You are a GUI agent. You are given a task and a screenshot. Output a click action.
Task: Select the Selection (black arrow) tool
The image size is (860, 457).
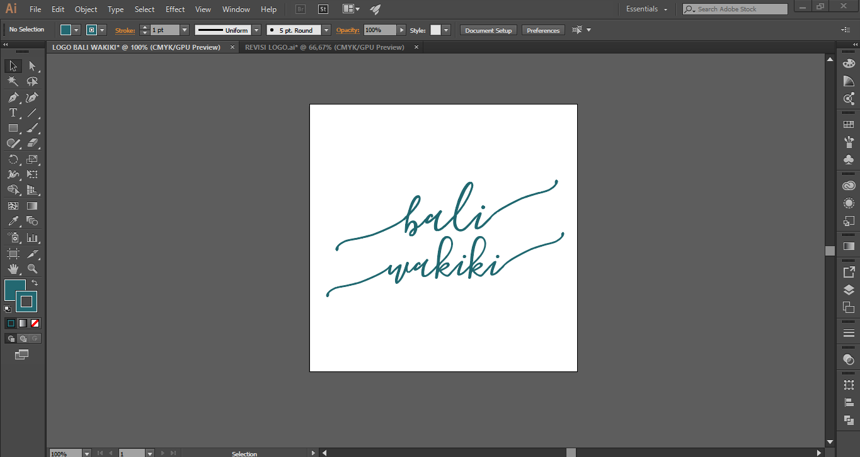pos(13,66)
